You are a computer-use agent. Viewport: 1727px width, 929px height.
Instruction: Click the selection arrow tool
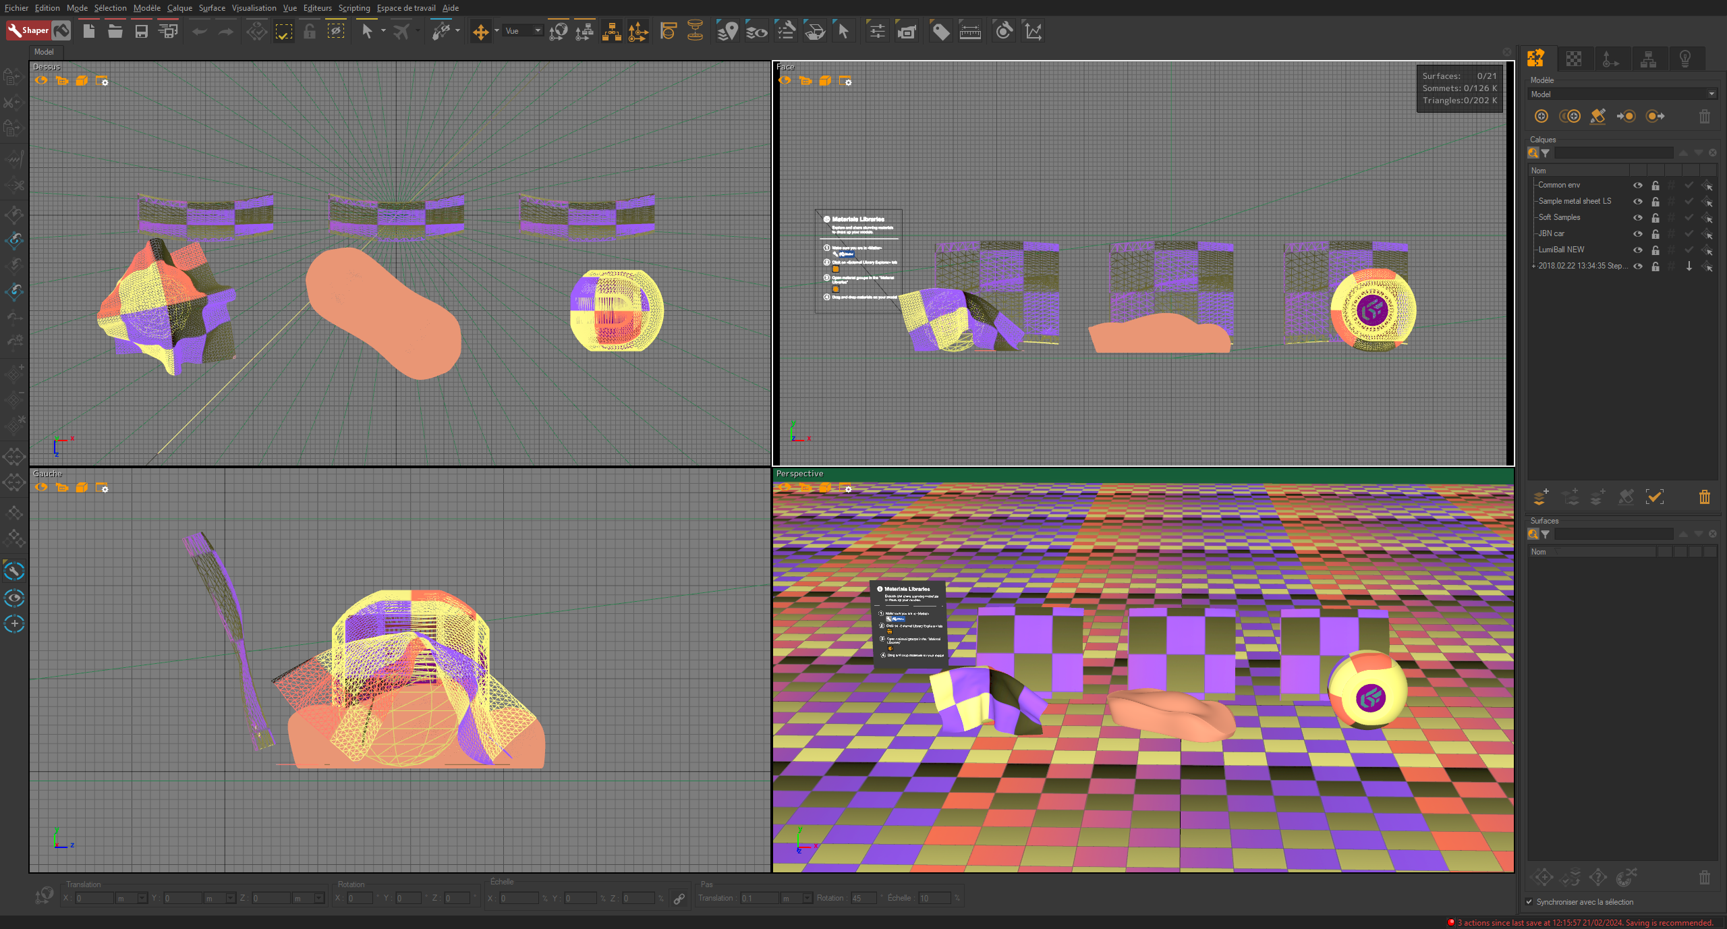click(366, 32)
